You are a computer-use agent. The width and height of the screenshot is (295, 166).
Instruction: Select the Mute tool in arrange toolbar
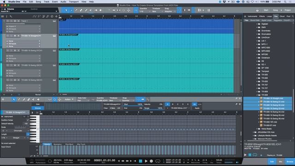[x=91, y=10]
